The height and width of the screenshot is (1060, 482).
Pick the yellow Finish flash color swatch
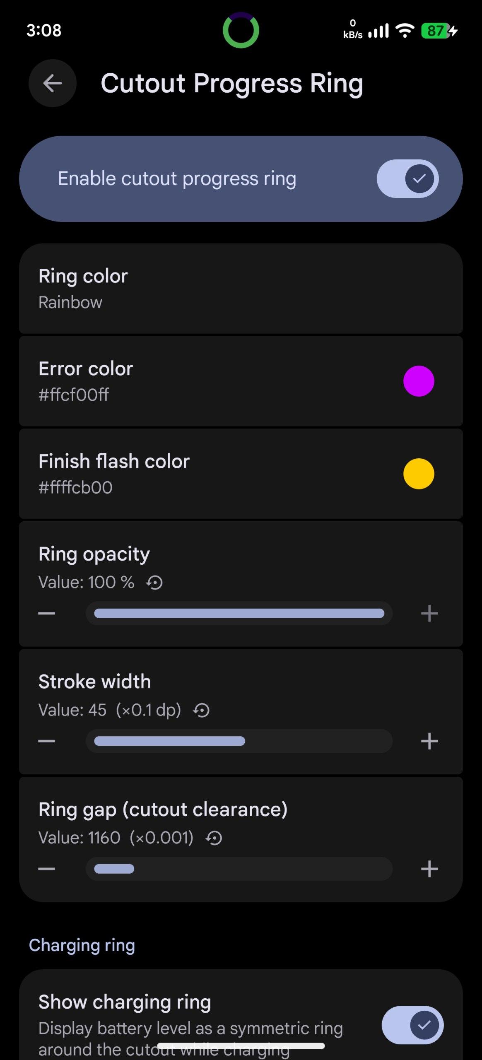[x=419, y=474]
